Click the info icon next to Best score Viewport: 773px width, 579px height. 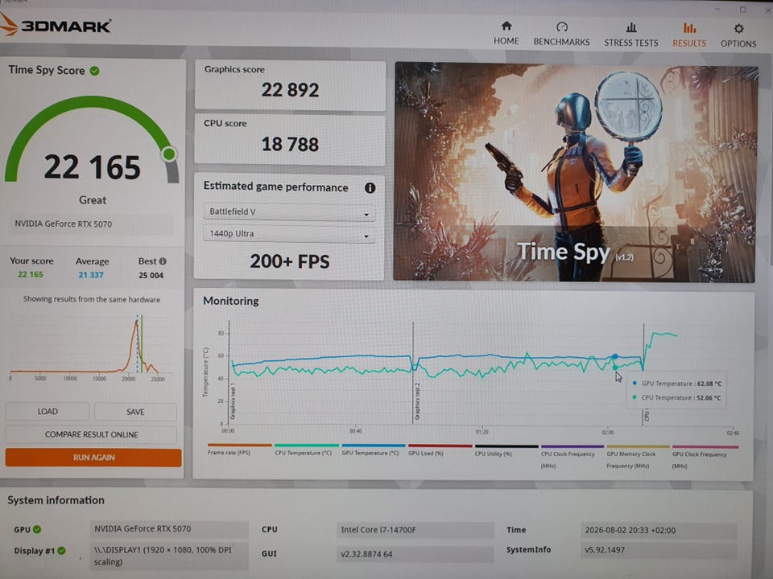point(163,261)
